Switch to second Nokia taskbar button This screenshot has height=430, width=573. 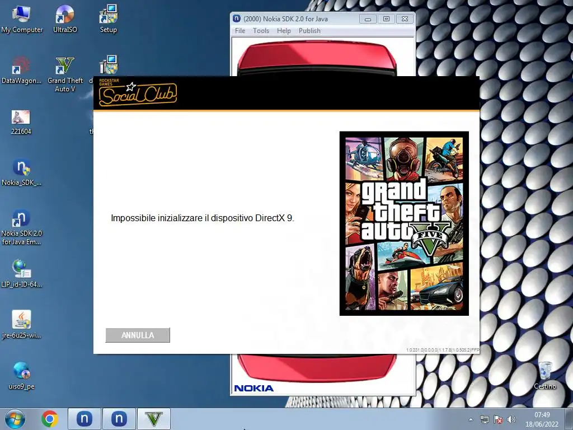(x=119, y=419)
